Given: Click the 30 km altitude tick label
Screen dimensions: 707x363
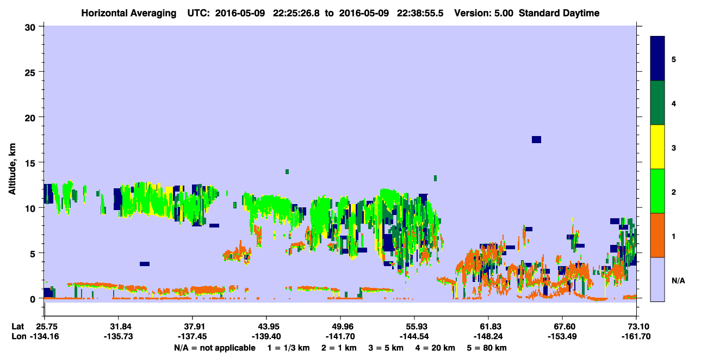Looking at the screenshot, I should [x=30, y=27].
